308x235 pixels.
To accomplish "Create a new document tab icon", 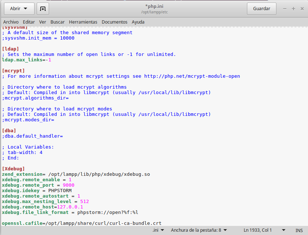I will click(43, 9).
